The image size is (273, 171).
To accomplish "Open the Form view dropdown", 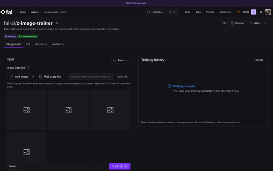I will tap(121, 60).
